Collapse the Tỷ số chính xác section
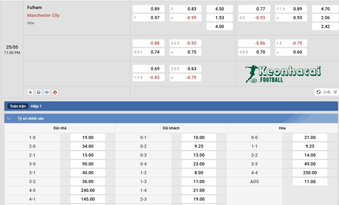Screen dimensions: 339x205 coord(9,119)
